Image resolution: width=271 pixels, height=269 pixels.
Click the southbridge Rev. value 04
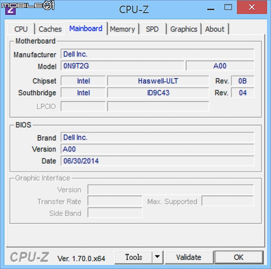[243, 93]
